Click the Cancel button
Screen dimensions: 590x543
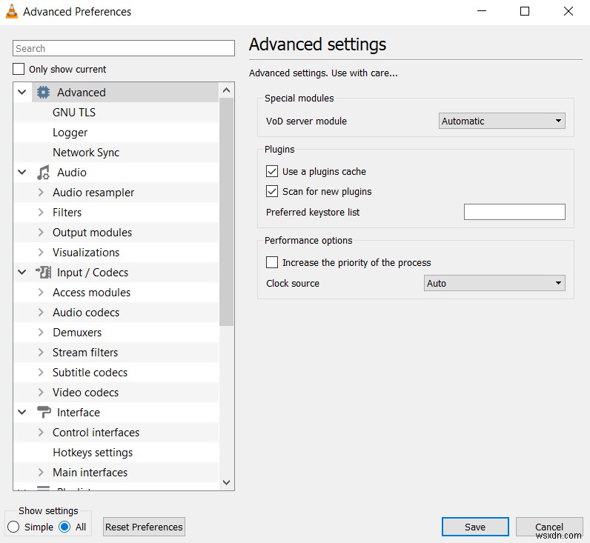coord(549,527)
